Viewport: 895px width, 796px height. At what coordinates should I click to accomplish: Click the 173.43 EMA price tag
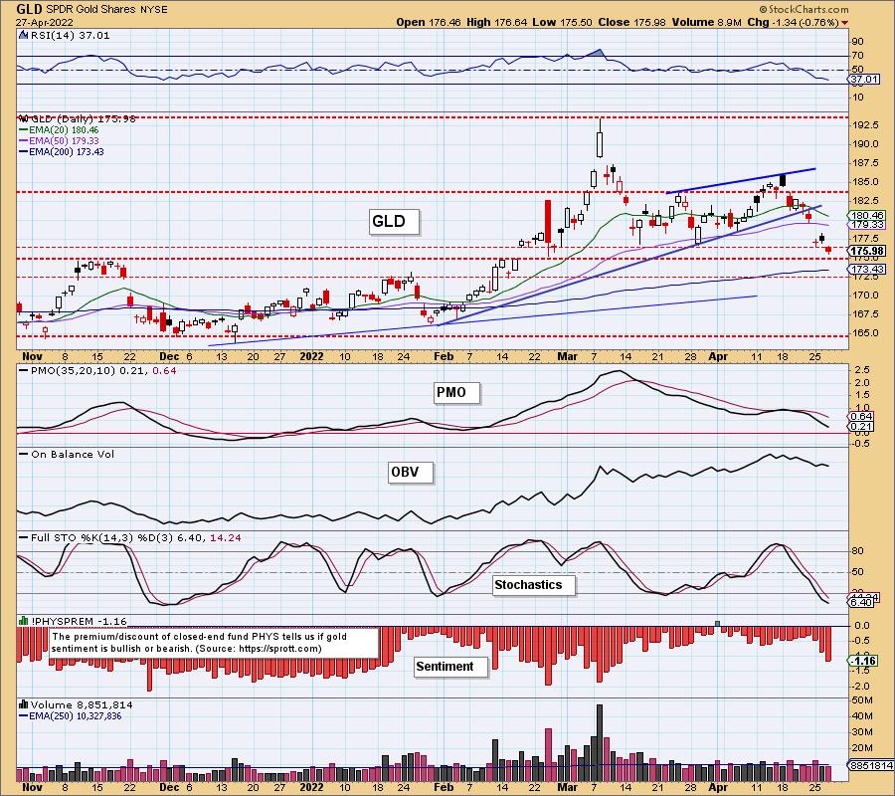[x=866, y=269]
